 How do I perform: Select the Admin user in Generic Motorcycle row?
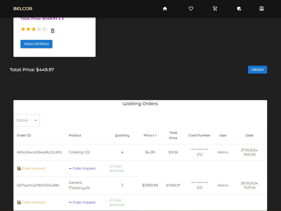[x=223, y=185]
